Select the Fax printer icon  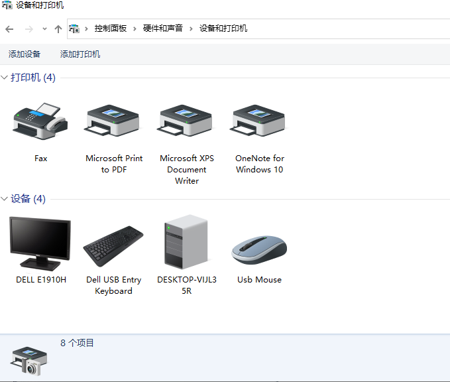(x=40, y=121)
